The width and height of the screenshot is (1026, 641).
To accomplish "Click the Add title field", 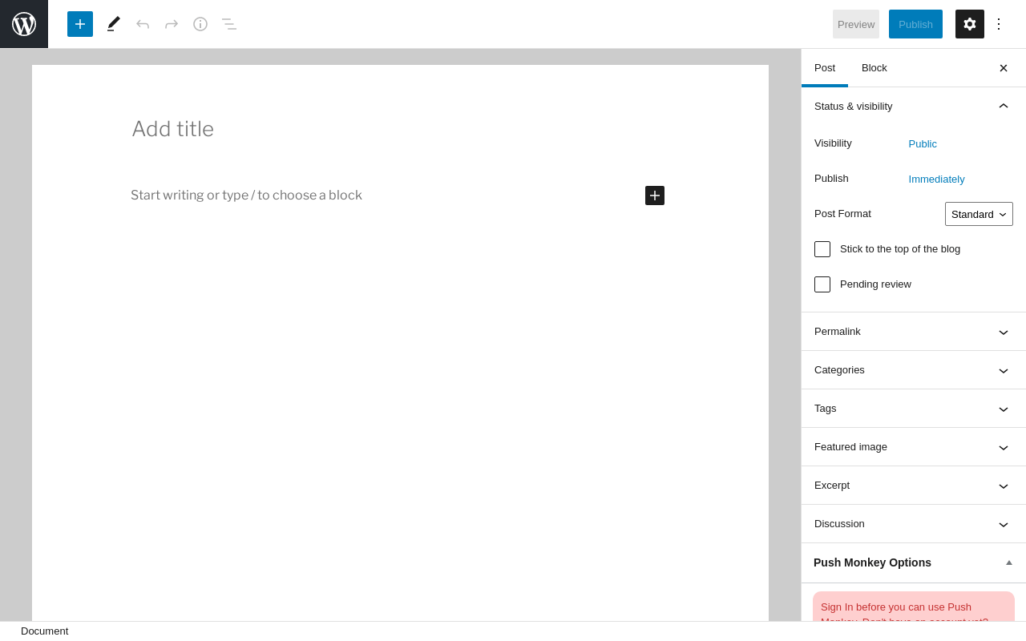I will point(400,129).
